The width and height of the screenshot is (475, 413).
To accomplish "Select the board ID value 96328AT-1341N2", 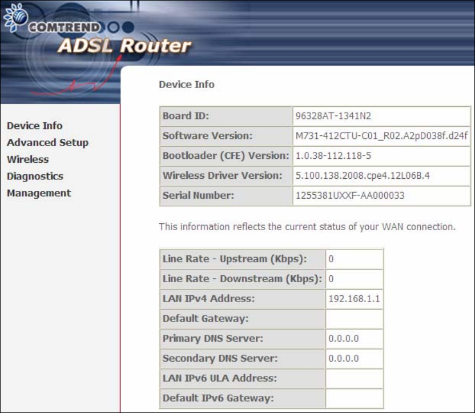I will pyautogui.click(x=333, y=116).
